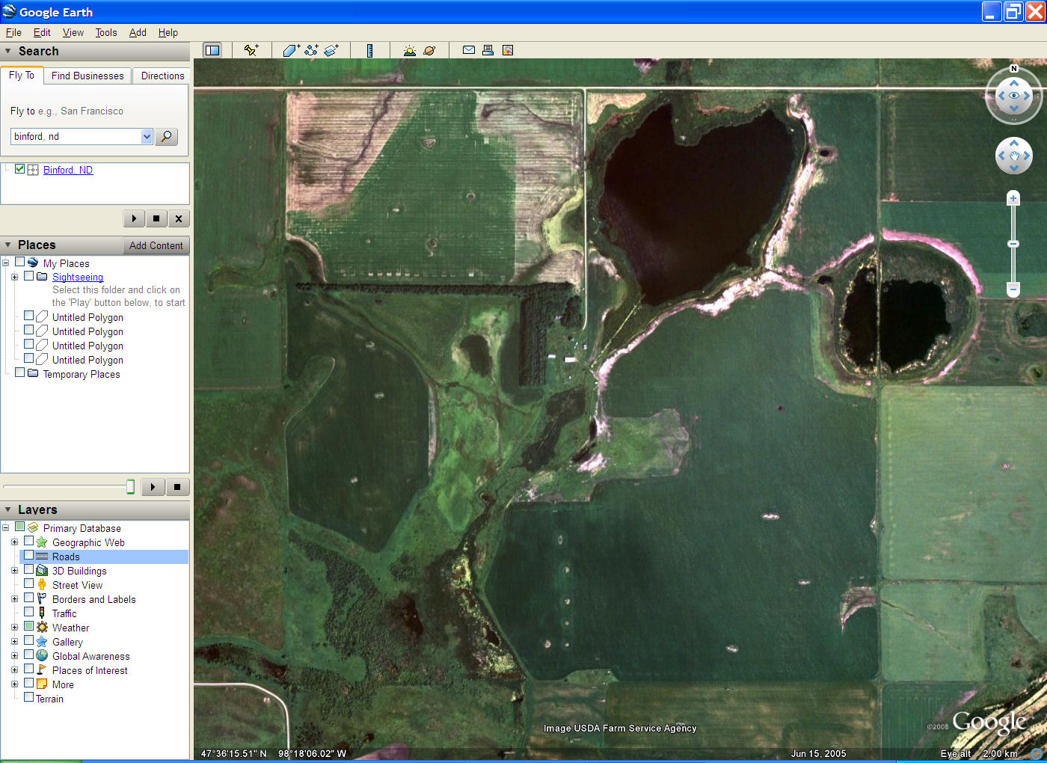Open the search history dropdown arrow
Image resolution: width=1047 pixels, height=763 pixels.
click(147, 136)
